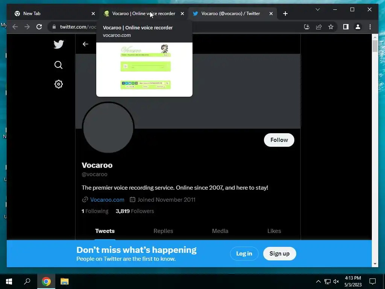The width and height of the screenshot is (385, 289).
Task: Open Chrome profile avatar menu
Action: pos(358,27)
